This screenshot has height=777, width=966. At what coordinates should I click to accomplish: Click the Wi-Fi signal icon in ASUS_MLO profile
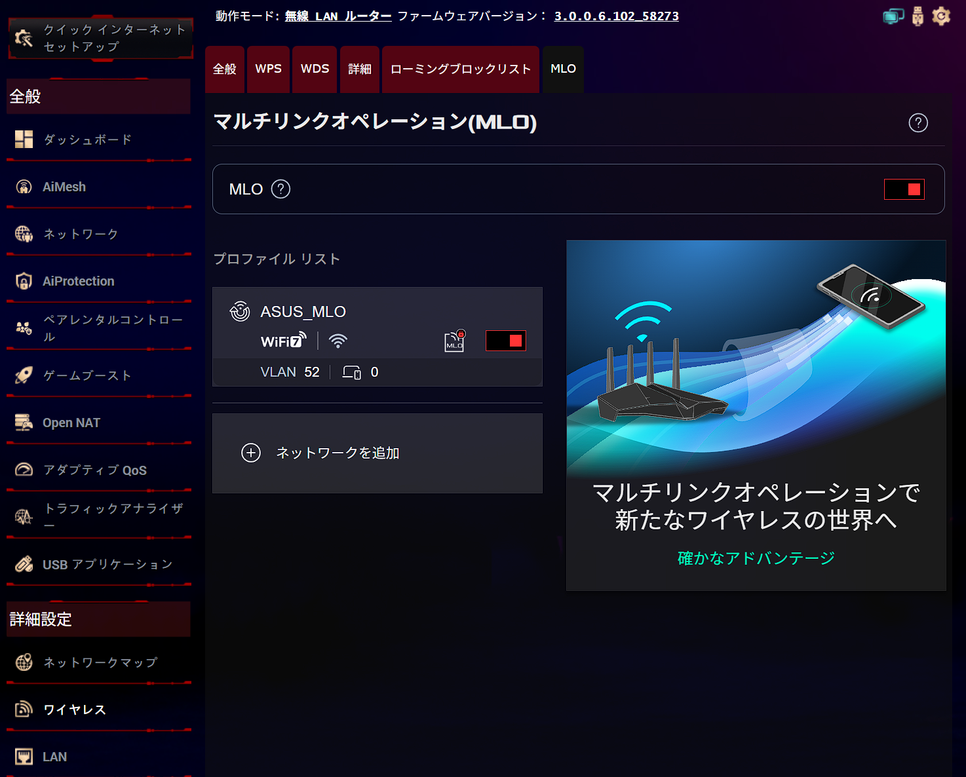(x=338, y=341)
